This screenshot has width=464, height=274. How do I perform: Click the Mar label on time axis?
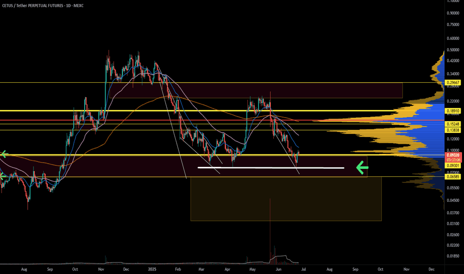[x=201, y=269]
